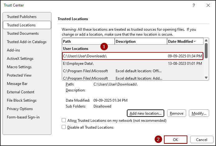Select row with Excel default location: Add...
The image size is (216, 146).
coord(132,78)
